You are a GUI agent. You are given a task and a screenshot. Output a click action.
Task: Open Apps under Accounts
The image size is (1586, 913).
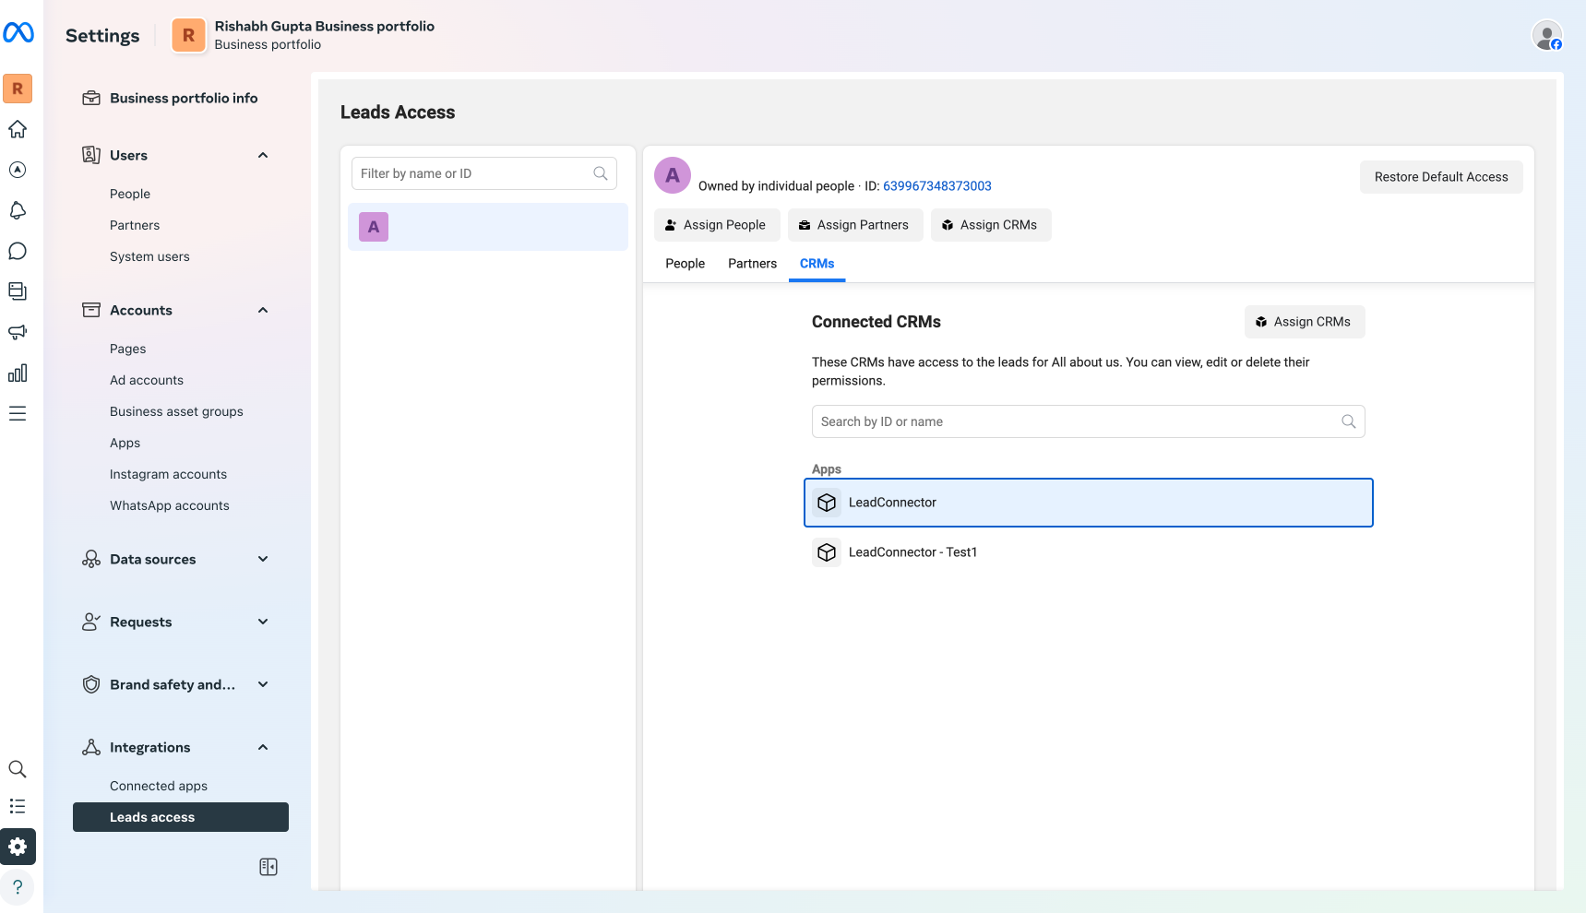pos(125,443)
